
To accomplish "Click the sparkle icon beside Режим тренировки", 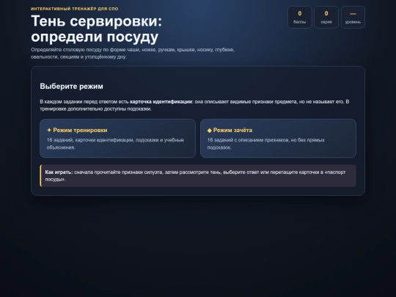I will pyautogui.click(x=49, y=130).
